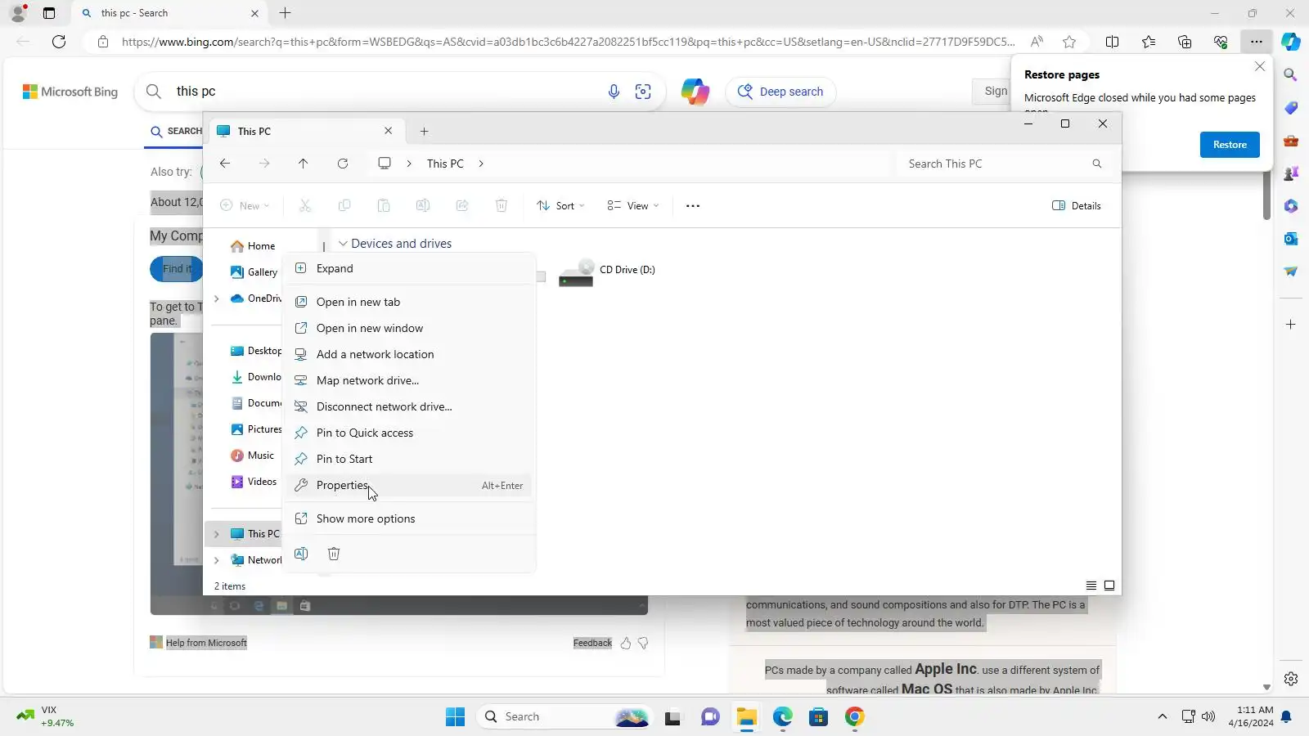
Task: Click Restore in Edge restore pages popup
Action: (1230, 145)
